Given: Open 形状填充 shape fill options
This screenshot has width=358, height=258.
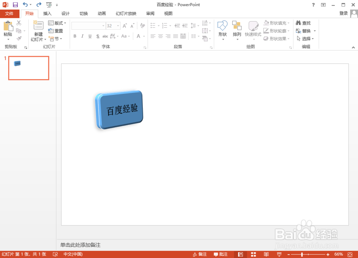Looking at the screenshot, I should click(x=276, y=23).
